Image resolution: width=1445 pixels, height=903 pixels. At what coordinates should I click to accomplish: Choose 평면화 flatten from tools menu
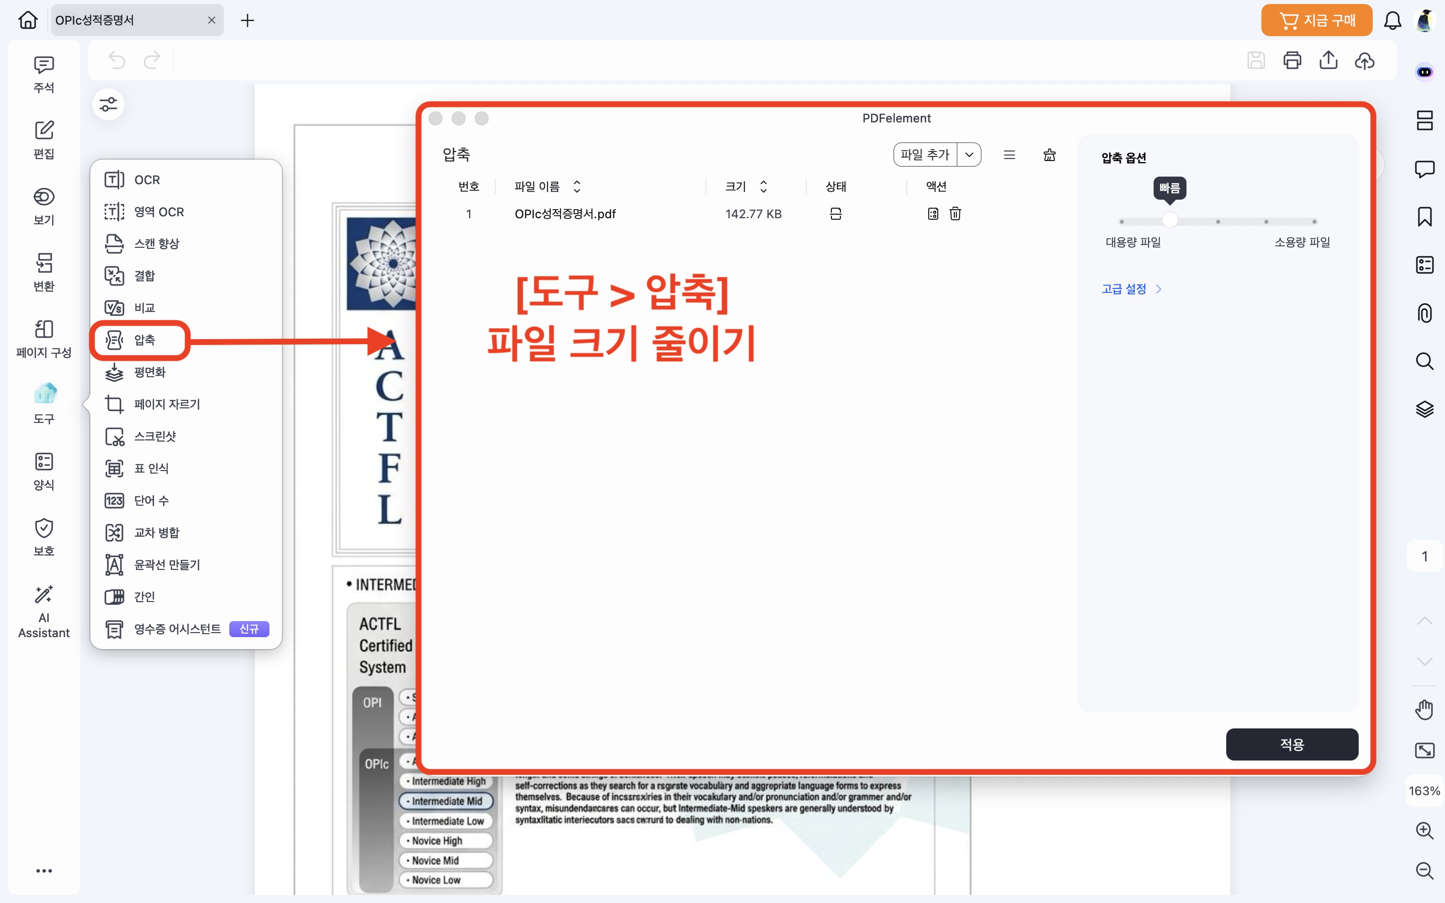[x=186, y=373]
